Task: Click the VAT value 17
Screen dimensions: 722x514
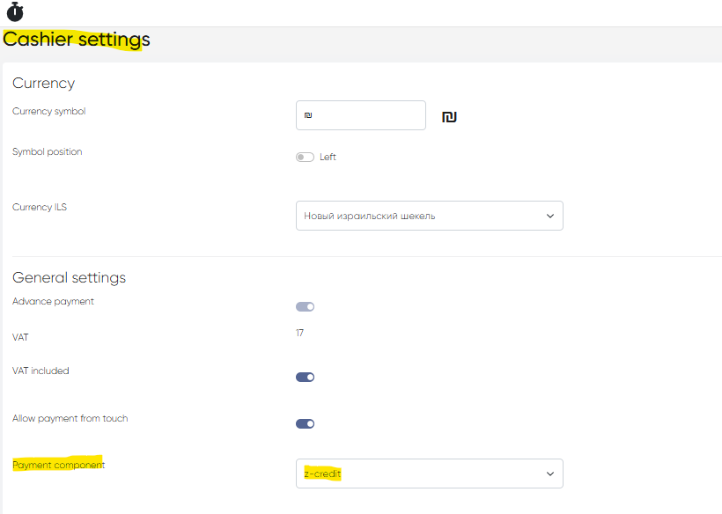Action: [x=299, y=333]
